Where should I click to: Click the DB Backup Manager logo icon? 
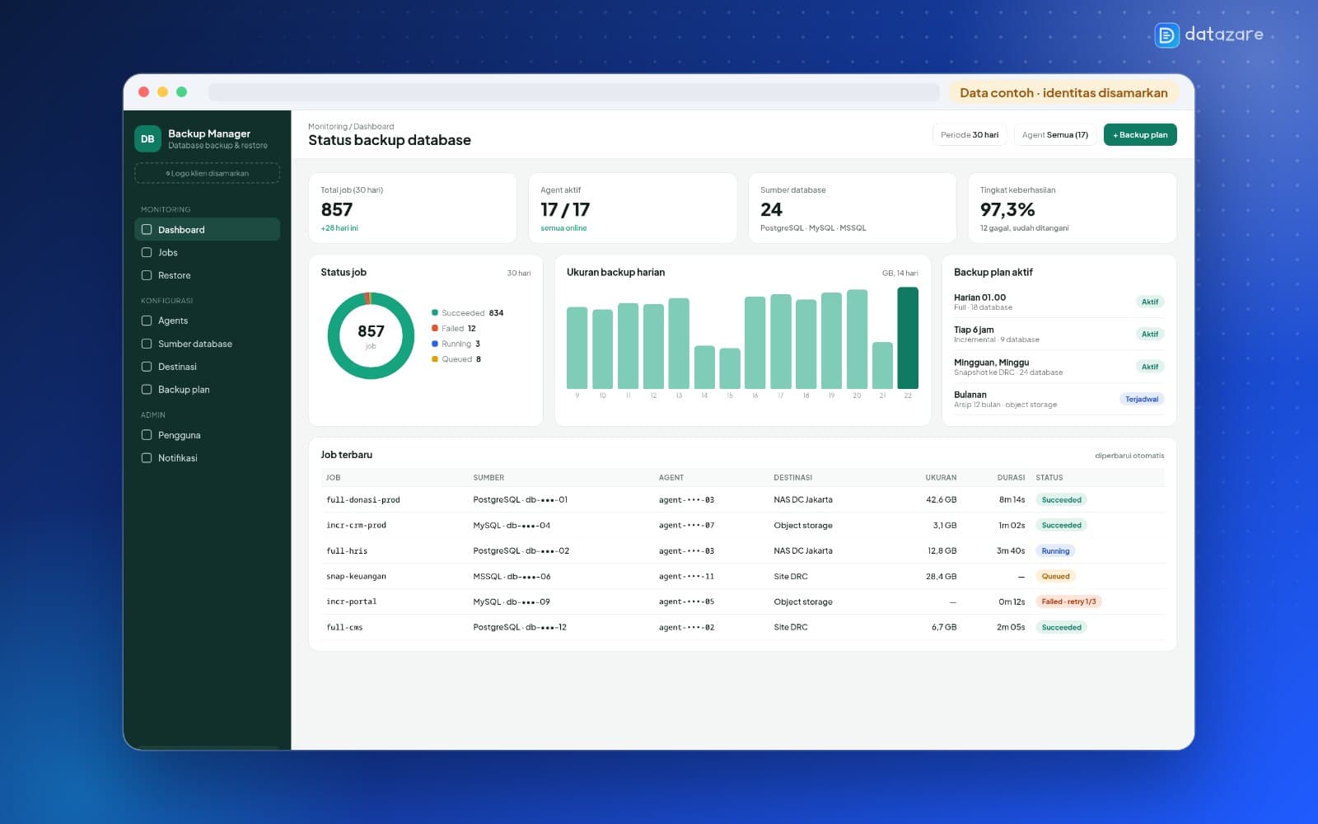pyautogui.click(x=147, y=139)
